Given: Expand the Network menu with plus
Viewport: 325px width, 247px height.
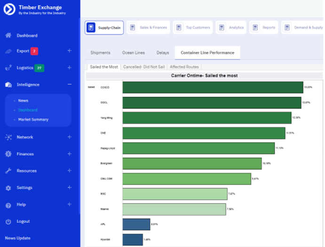Looking at the screenshot, I should point(70,137).
